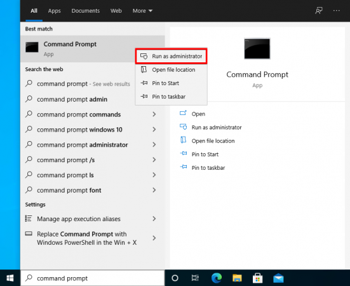The height and width of the screenshot is (286, 350).
Task: Choose Open file location in context menu
Action: (x=172, y=70)
